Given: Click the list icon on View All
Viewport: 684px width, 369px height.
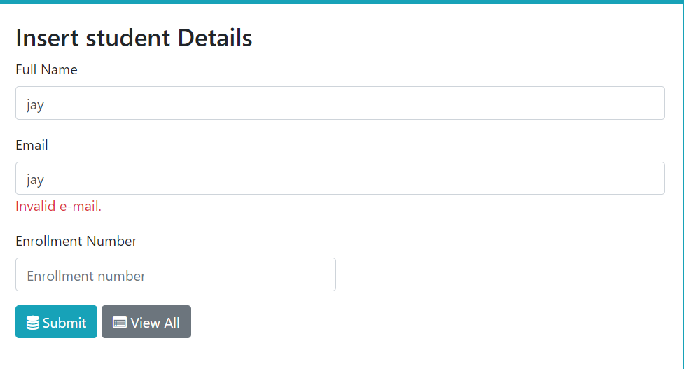Looking at the screenshot, I should pyautogui.click(x=120, y=323).
